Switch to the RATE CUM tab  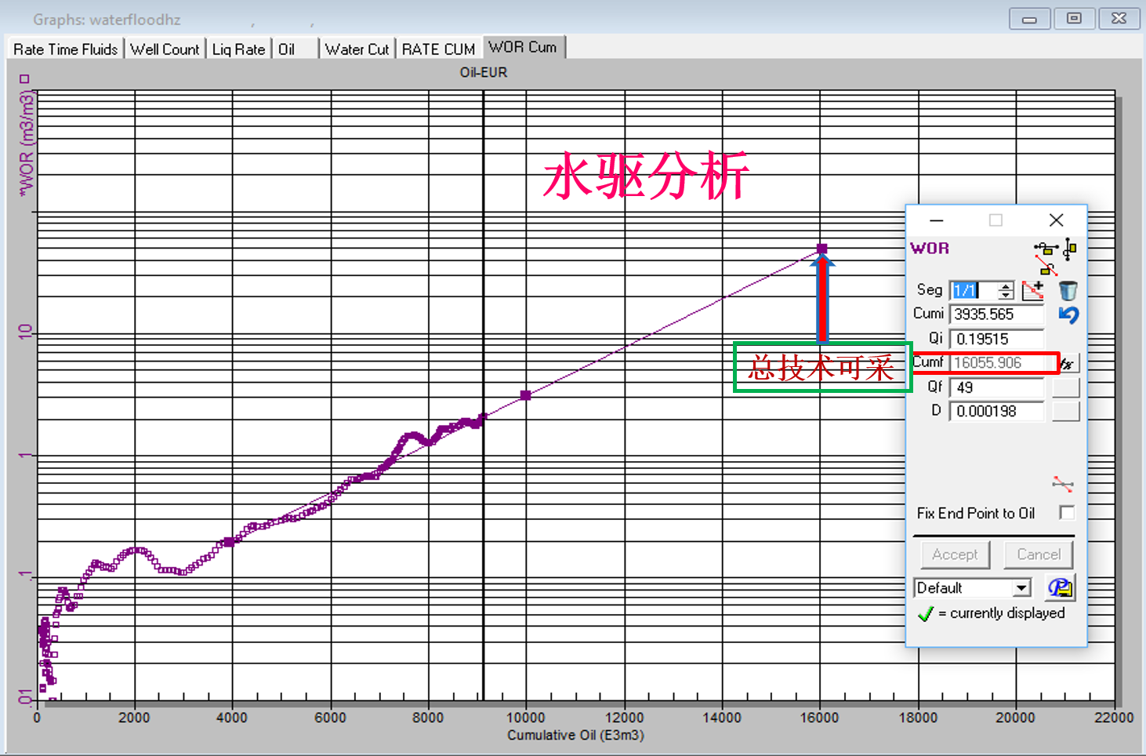(439, 49)
